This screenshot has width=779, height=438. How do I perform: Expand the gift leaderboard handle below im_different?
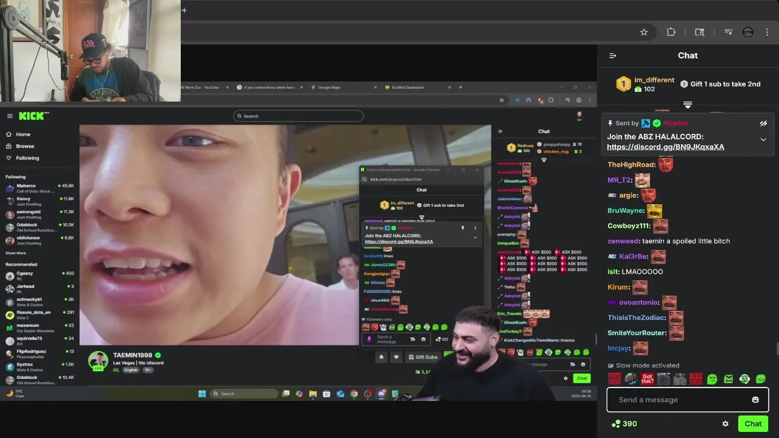(x=688, y=105)
